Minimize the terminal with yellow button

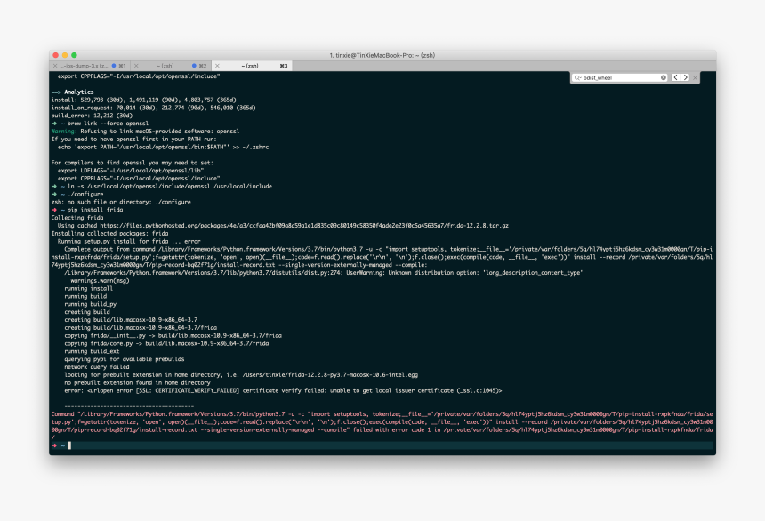tap(65, 55)
